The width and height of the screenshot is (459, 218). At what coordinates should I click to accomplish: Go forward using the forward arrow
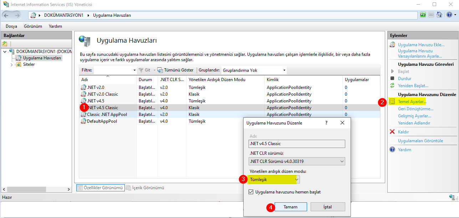tap(17, 15)
